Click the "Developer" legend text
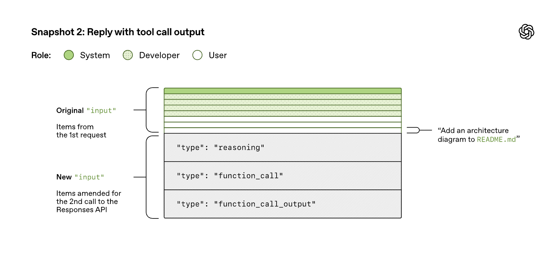 (159, 55)
